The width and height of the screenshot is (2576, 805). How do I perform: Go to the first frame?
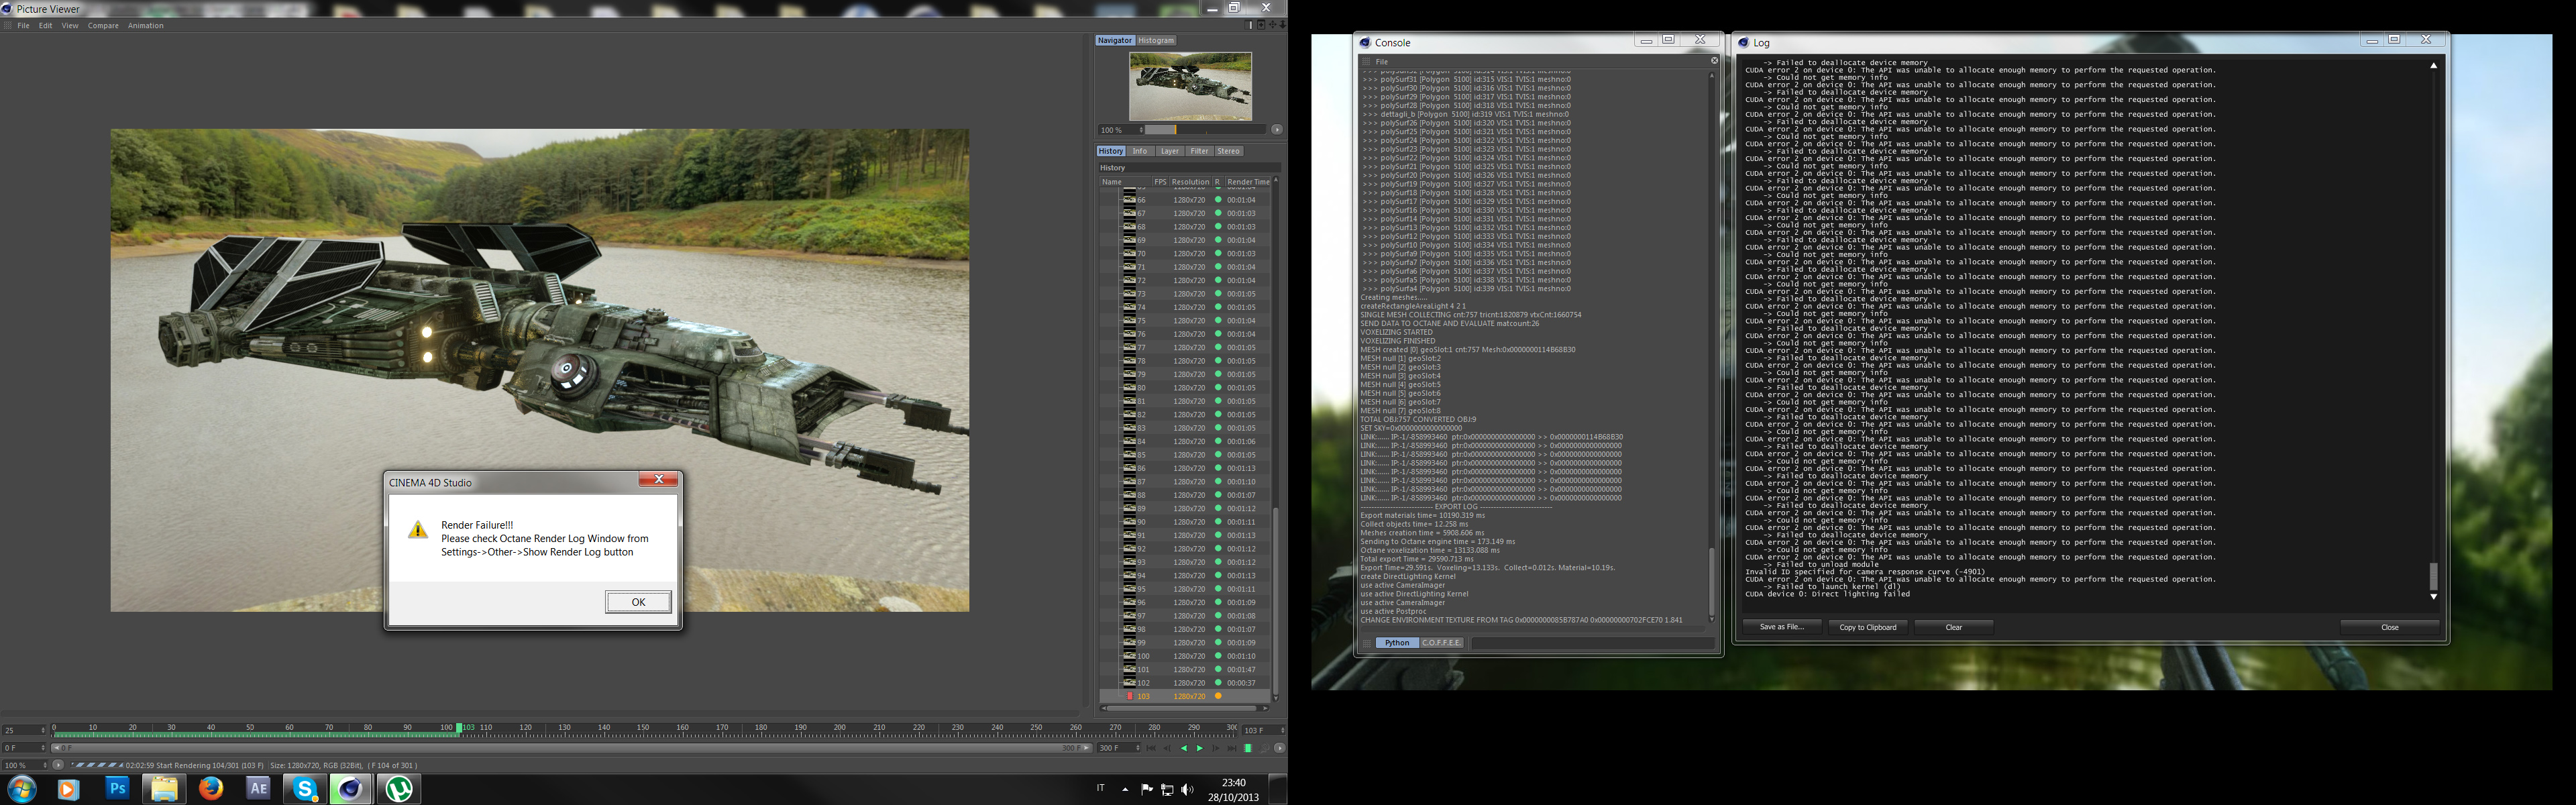tap(1151, 748)
